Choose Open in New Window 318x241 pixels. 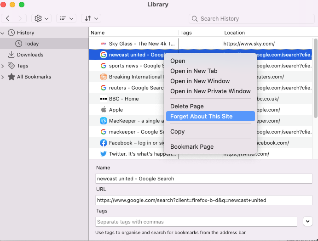(x=210, y=81)
